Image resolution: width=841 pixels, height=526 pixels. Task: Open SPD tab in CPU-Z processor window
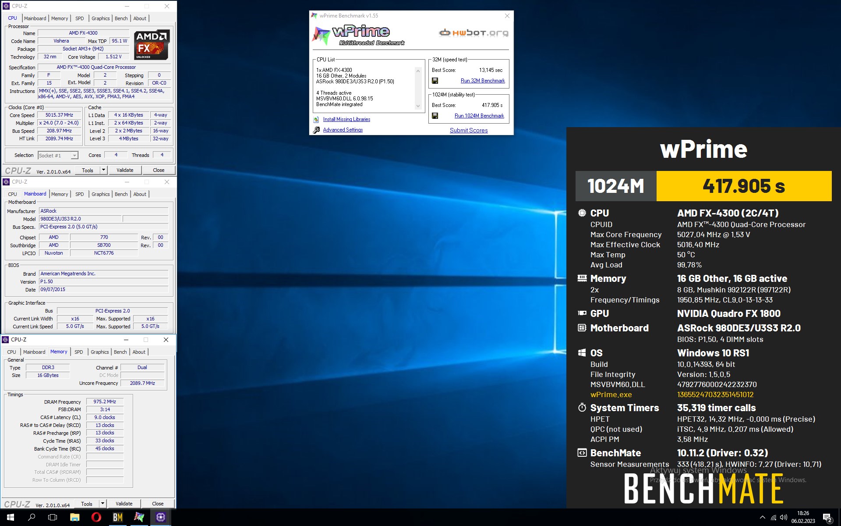coord(79,18)
